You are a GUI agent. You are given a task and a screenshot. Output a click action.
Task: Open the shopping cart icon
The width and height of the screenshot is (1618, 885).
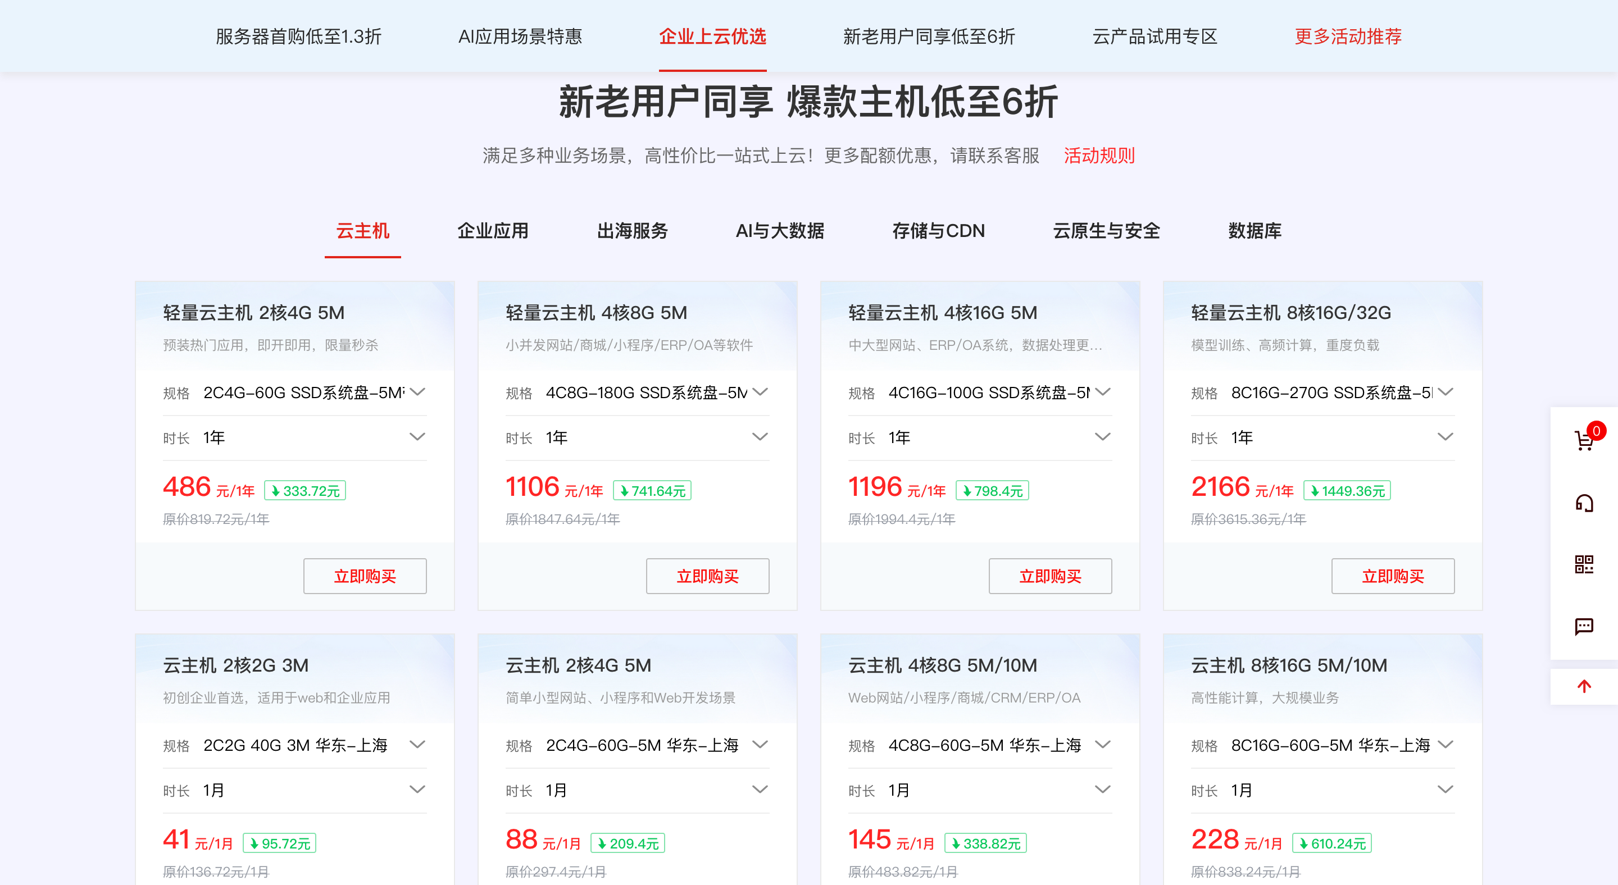click(1584, 440)
